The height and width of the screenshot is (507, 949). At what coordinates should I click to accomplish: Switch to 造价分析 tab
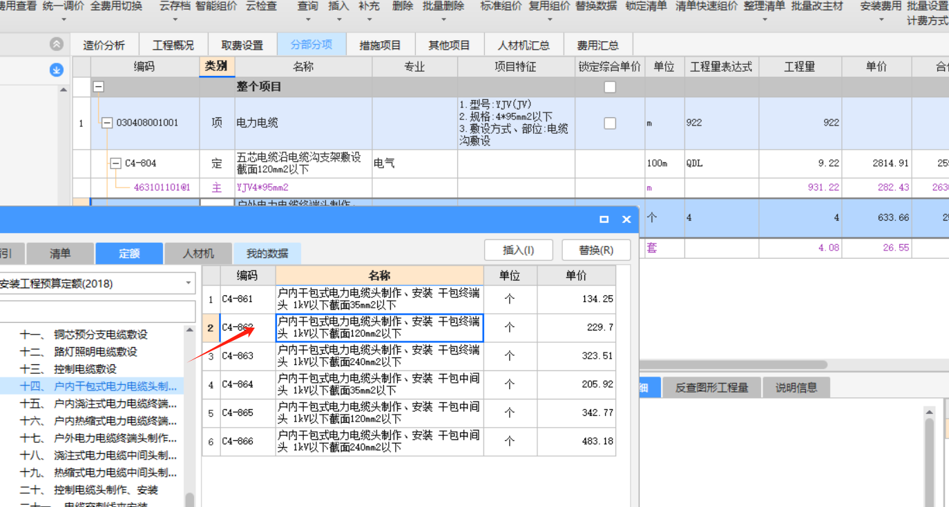coord(104,45)
